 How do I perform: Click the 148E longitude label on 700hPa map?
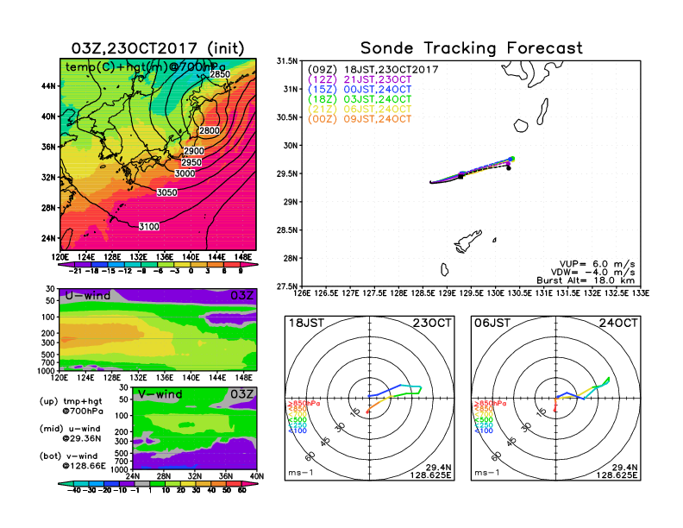[242, 257]
